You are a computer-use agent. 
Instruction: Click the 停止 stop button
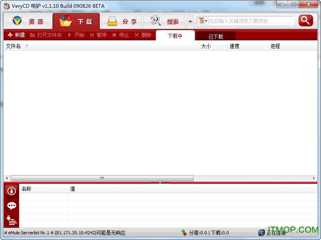click(x=121, y=35)
